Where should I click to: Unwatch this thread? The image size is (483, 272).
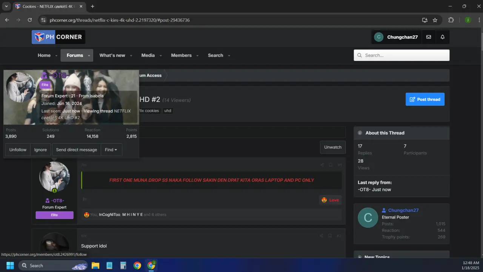coord(333,147)
